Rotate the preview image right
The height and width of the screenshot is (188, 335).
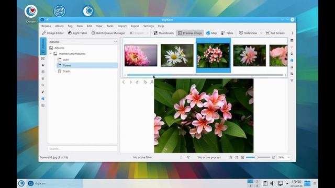[145, 82]
